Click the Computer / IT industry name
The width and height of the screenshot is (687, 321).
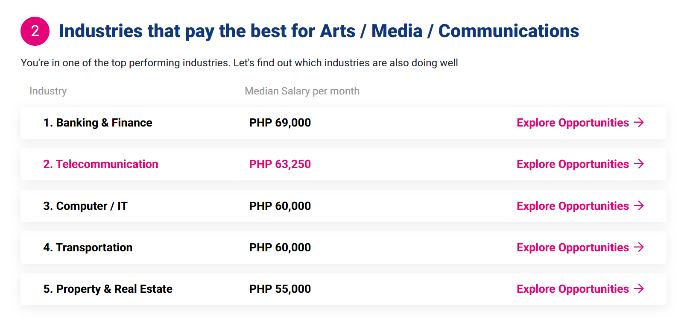point(85,206)
